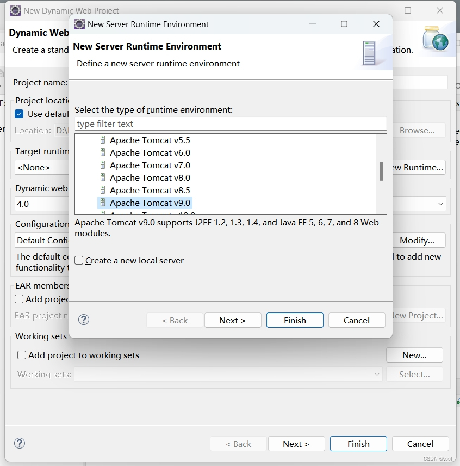Click the Eclipse icon in New Dynamic Web Project title bar
This screenshot has height=466, width=460.
pos(15,10)
